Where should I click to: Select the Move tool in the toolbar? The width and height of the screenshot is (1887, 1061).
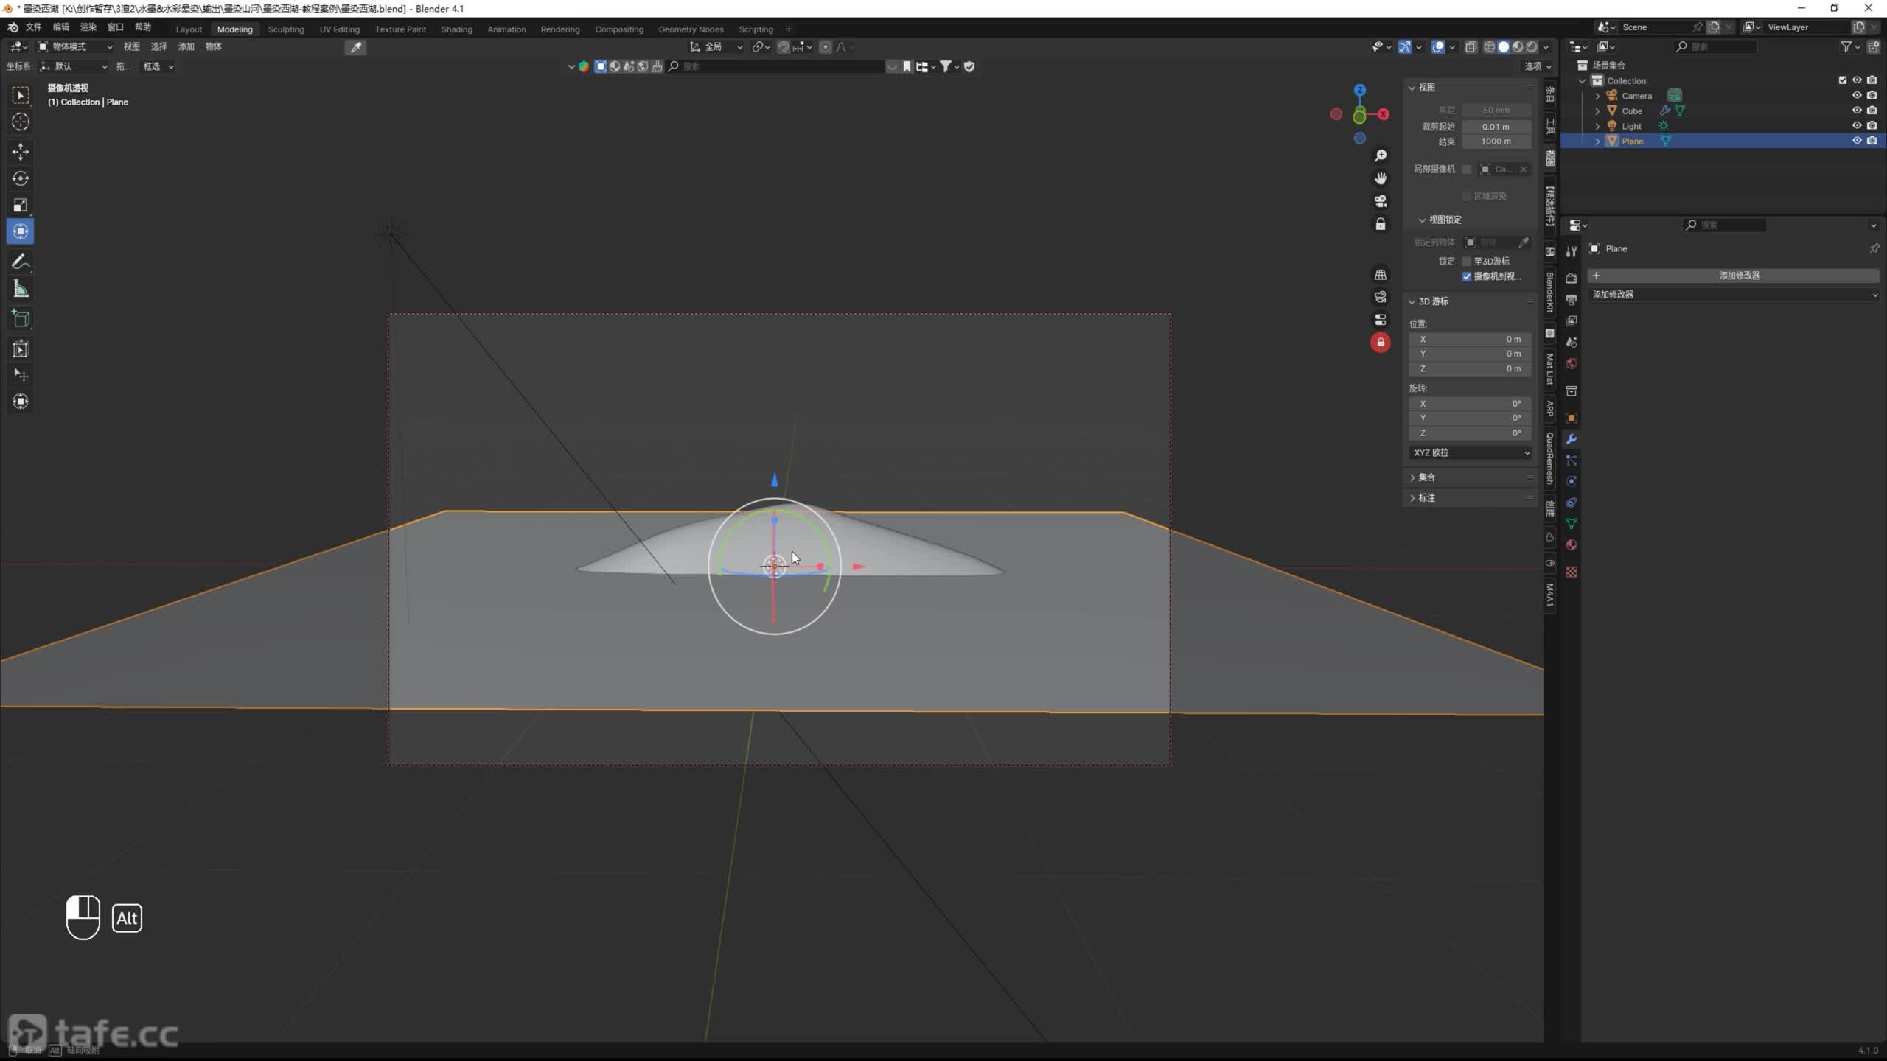click(x=21, y=152)
